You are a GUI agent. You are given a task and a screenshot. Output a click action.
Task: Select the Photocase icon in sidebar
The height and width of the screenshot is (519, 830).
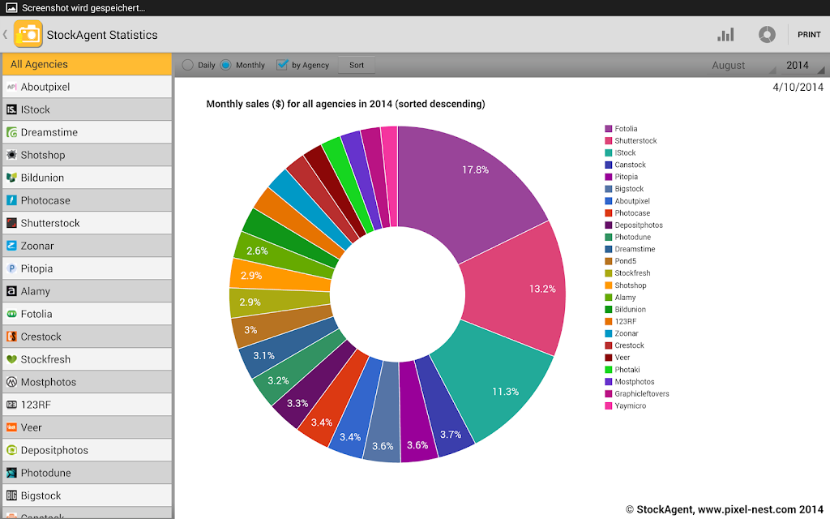(x=11, y=200)
